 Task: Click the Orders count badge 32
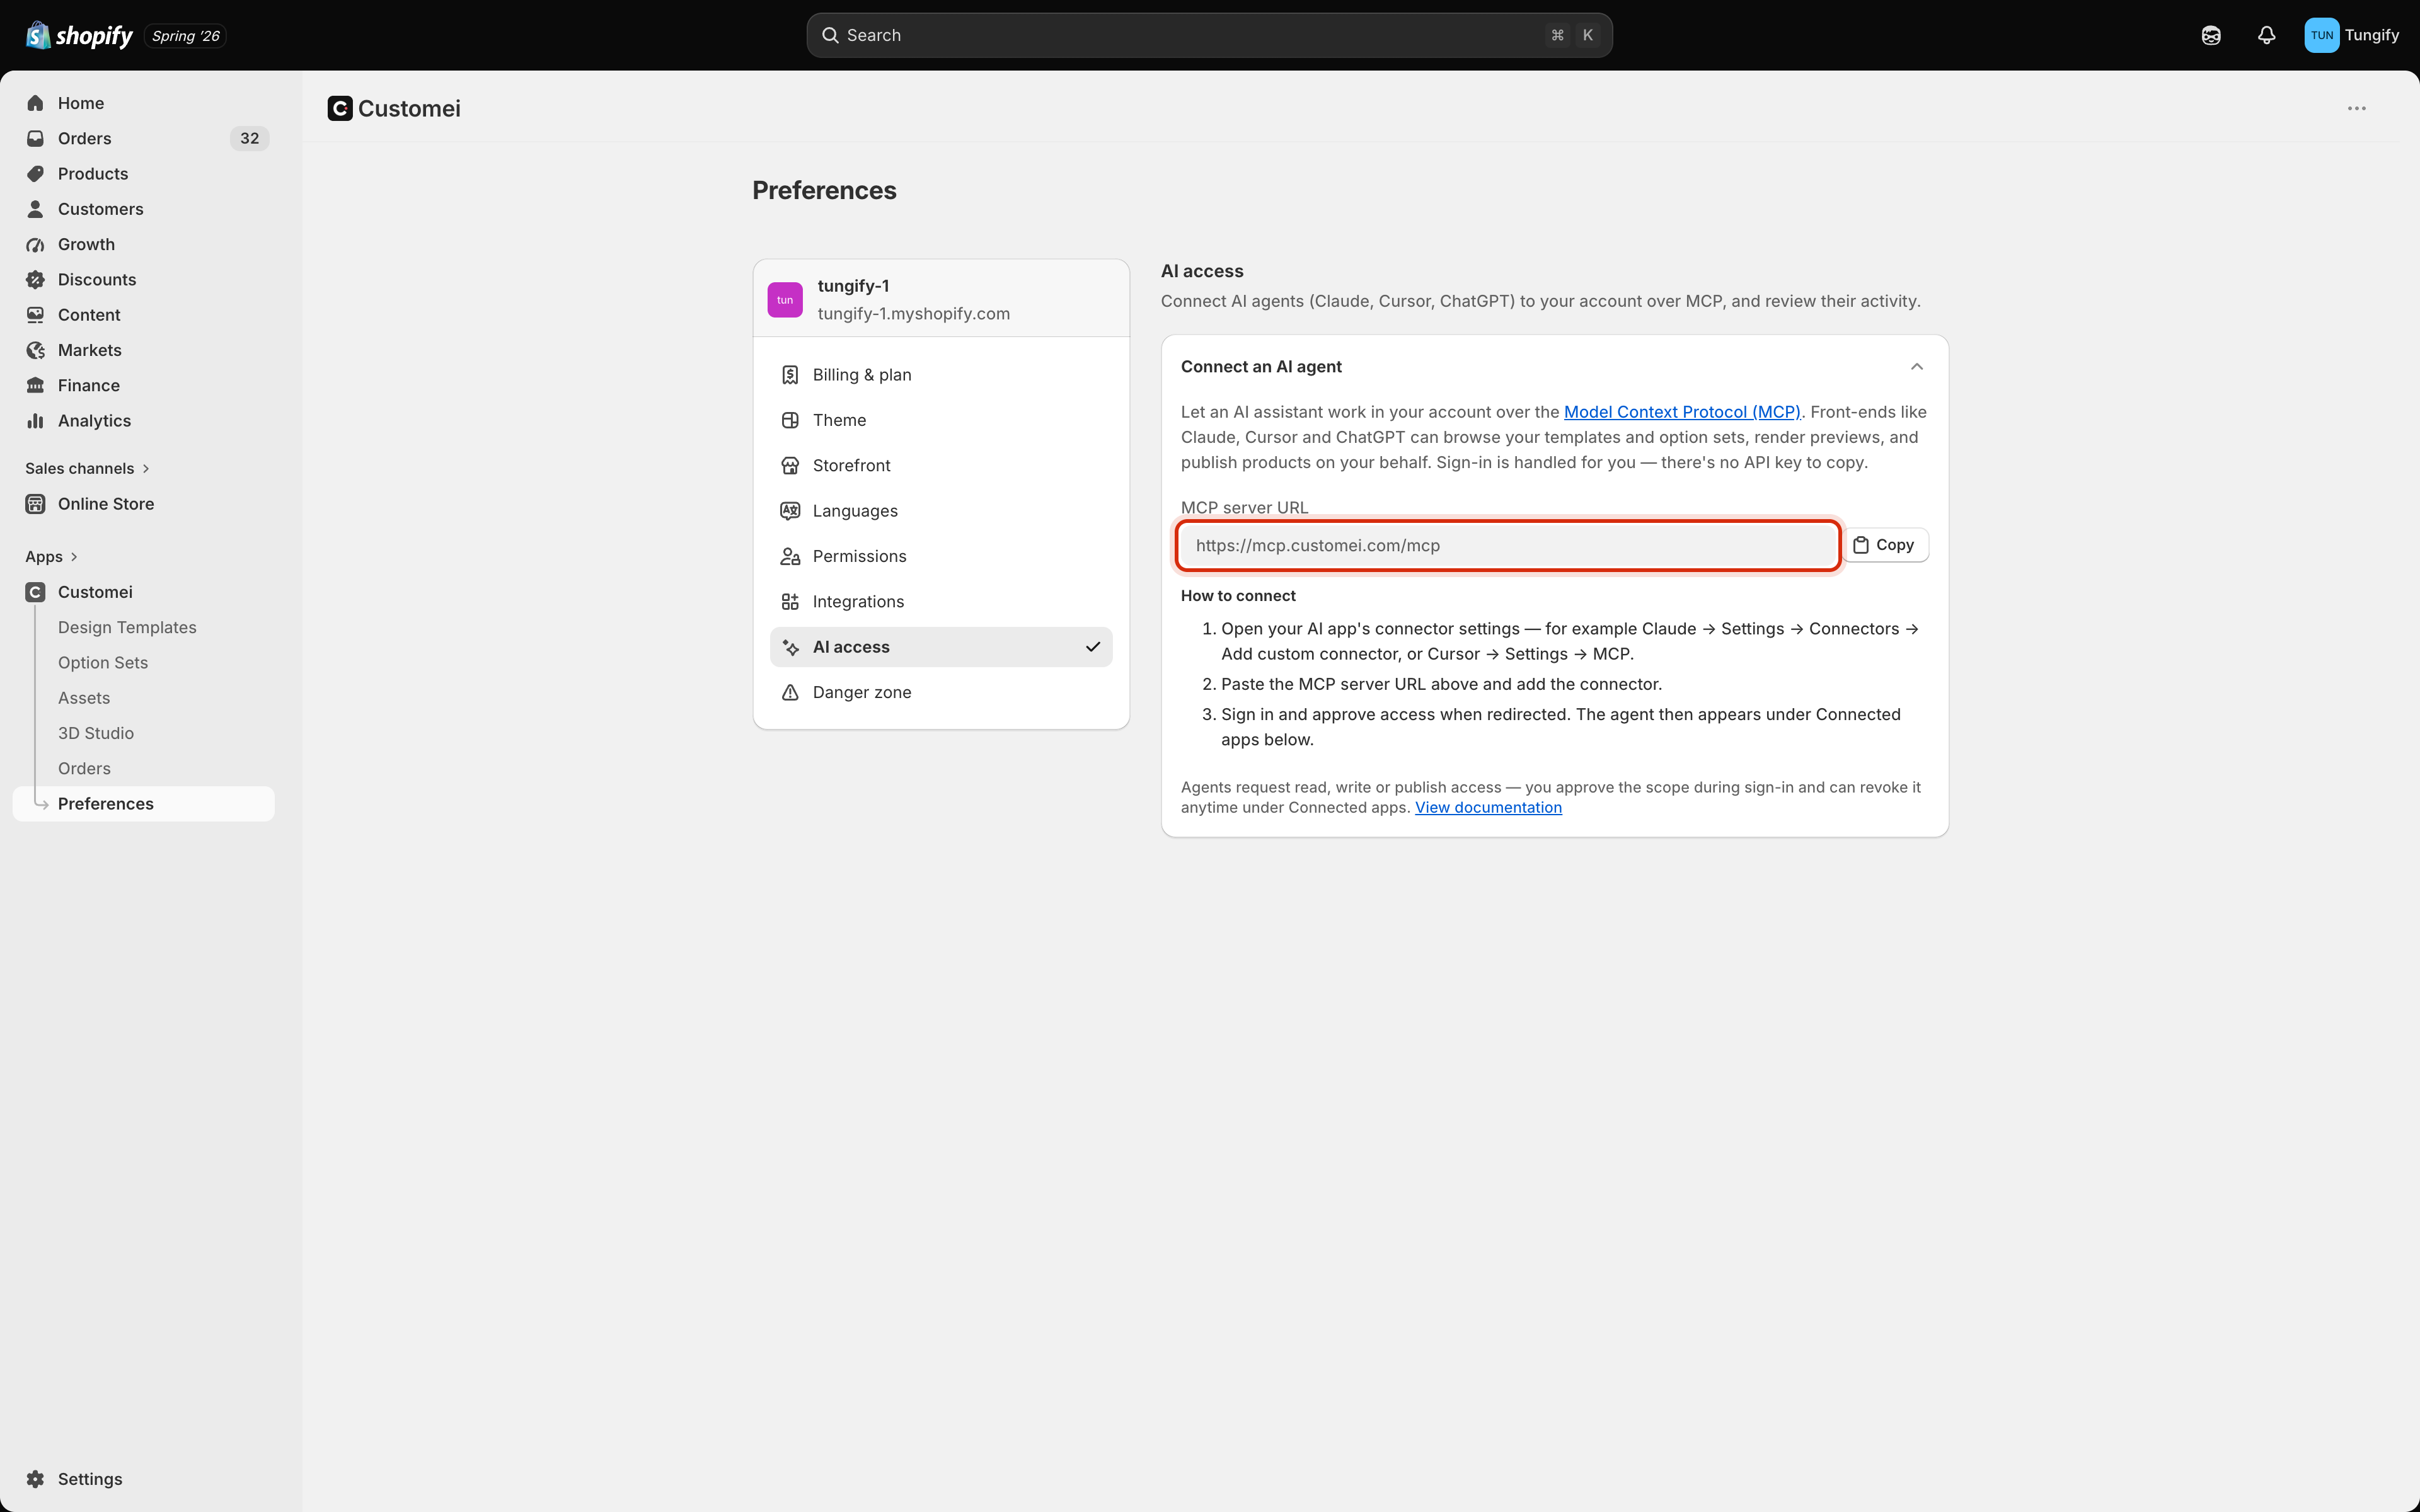click(250, 138)
